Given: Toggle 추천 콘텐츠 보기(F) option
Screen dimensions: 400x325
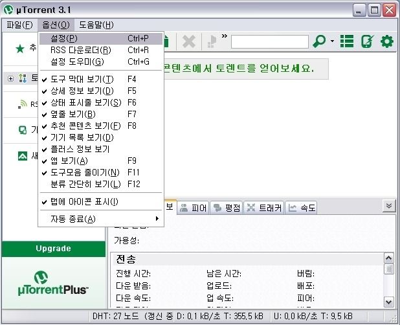Looking at the screenshot, I should coord(101,126).
